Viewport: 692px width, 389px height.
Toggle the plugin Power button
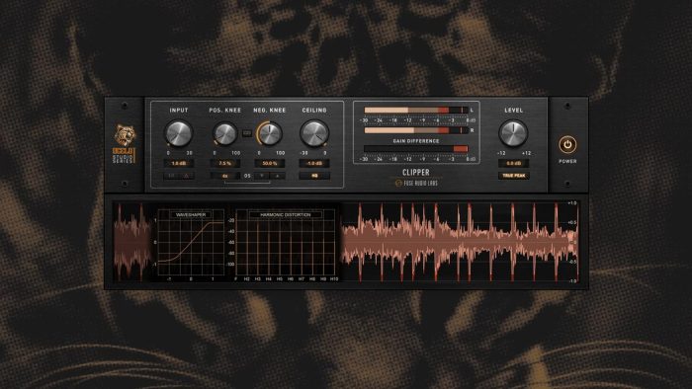pyautogui.click(x=567, y=144)
